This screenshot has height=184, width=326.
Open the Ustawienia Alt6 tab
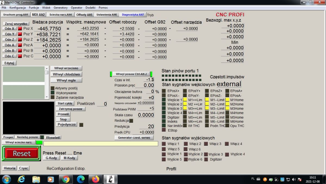pos(106,15)
